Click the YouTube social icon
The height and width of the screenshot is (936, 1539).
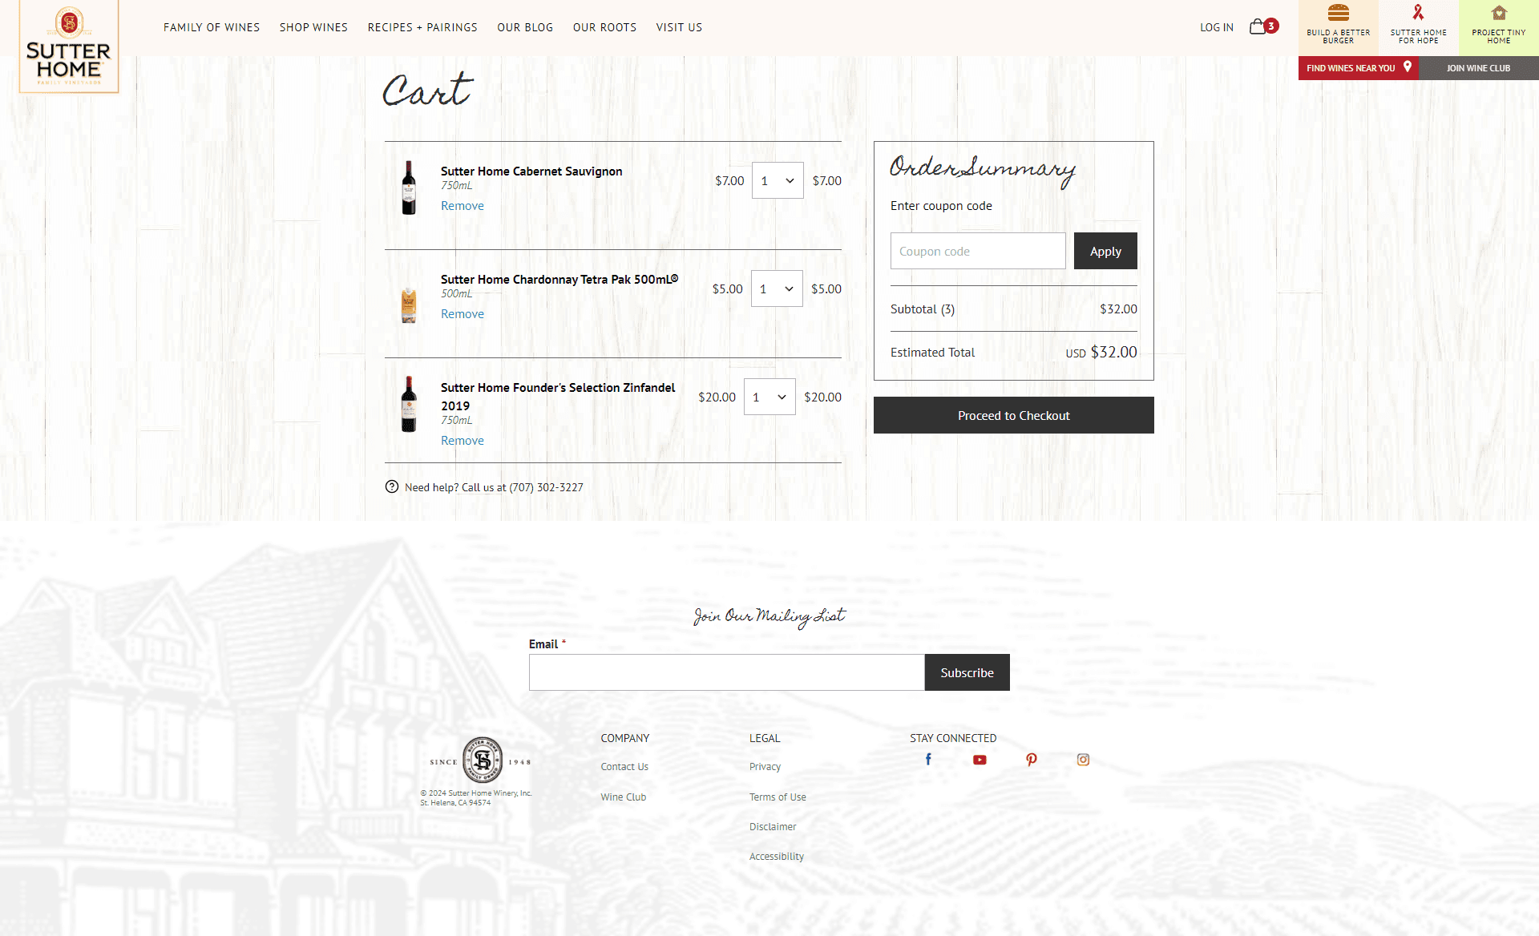979,759
